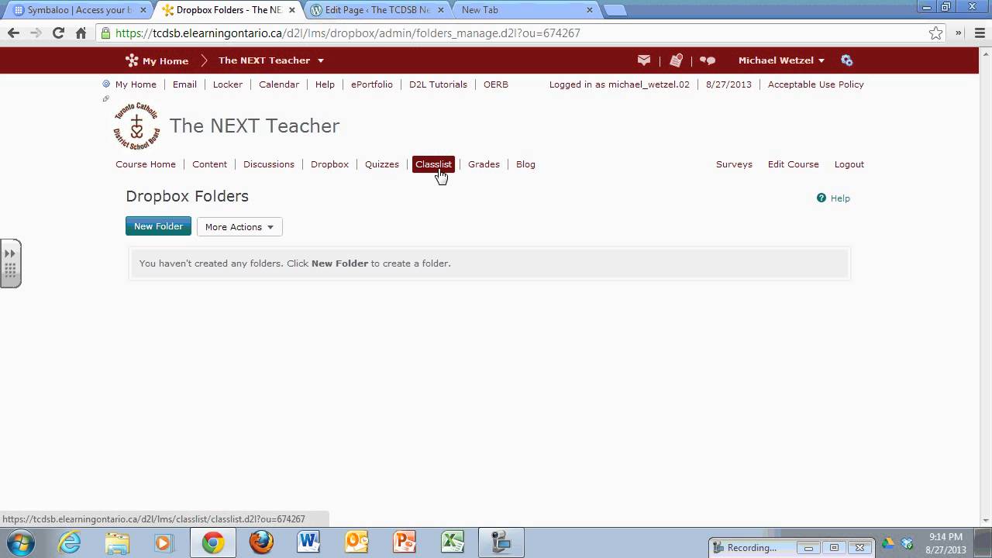
Task: Open the Windows Start button
Action: [x=21, y=542]
